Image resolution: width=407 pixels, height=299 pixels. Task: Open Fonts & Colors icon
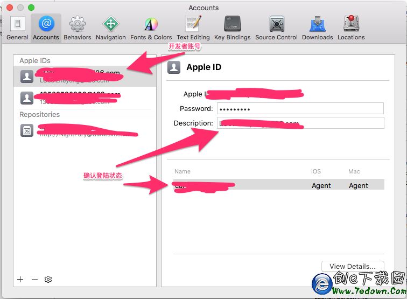pyautogui.click(x=151, y=24)
